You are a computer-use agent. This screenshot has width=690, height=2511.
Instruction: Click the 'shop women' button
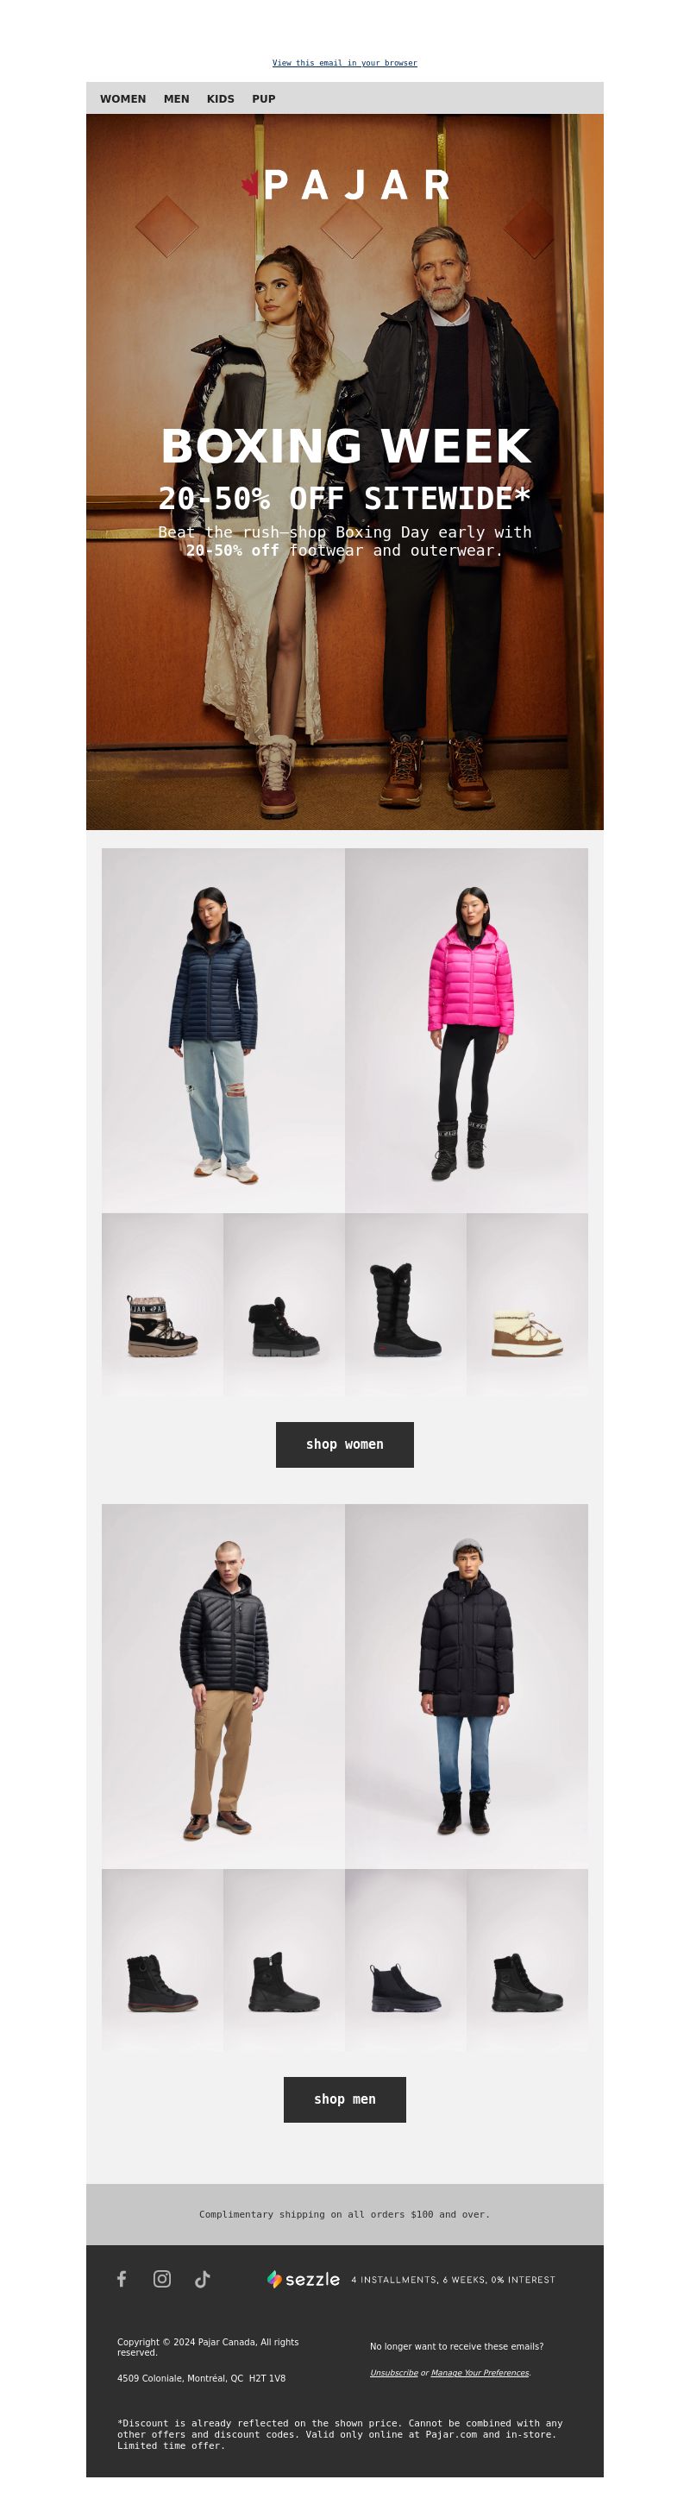(345, 1444)
